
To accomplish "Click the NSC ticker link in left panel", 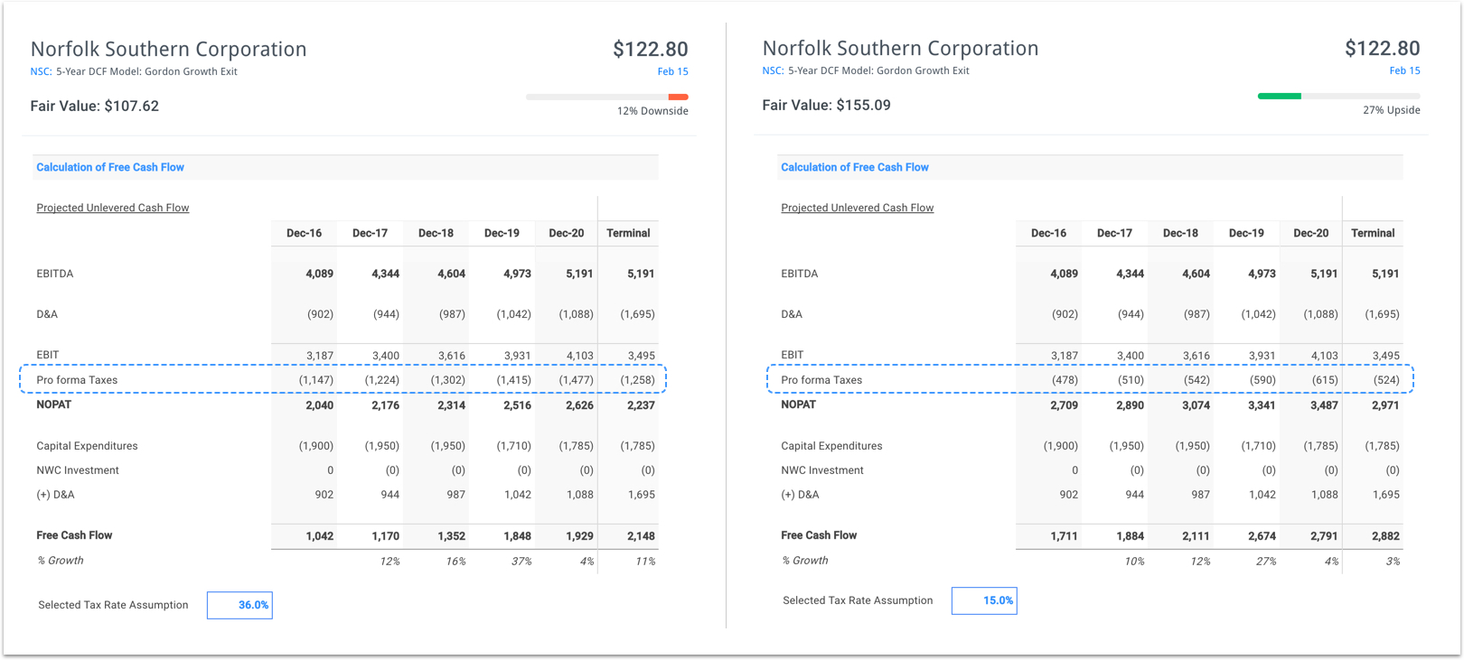I will click(x=41, y=71).
